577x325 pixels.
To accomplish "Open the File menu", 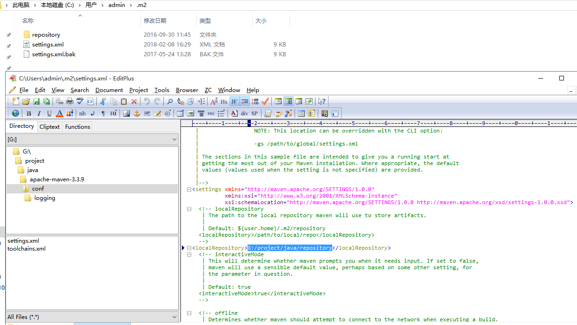I will [24, 90].
